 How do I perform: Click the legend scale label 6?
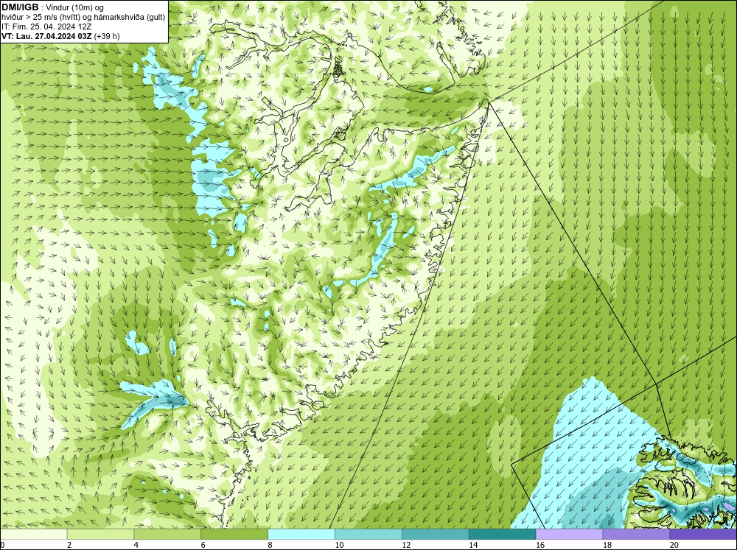(x=203, y=545)
